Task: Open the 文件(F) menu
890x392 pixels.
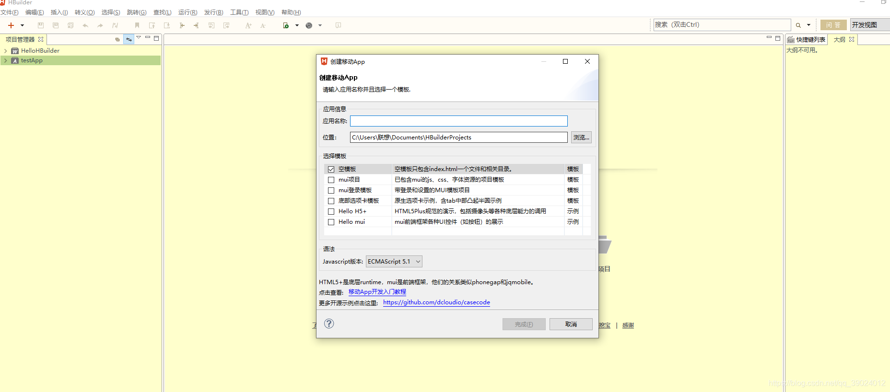Action: 10,12
